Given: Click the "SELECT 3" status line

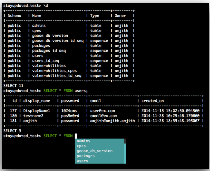Looking at the screenshot, I should tap(12, 131).
